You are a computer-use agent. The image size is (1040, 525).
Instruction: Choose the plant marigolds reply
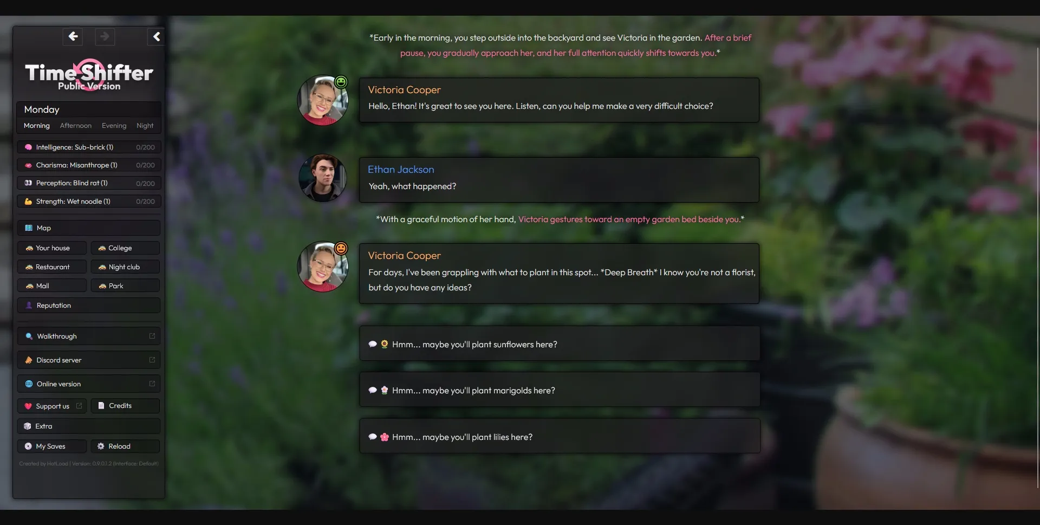560,390
